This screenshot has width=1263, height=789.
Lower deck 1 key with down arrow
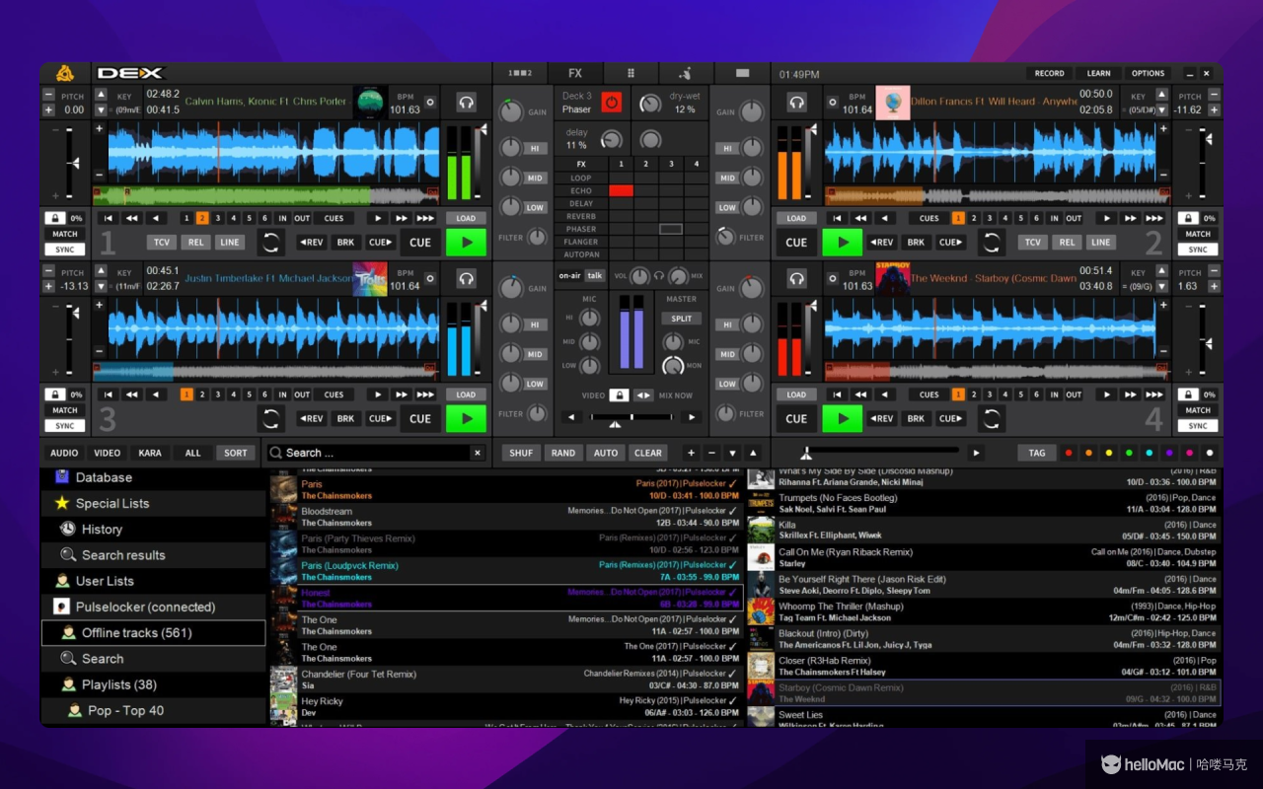(x=101, y=110)
